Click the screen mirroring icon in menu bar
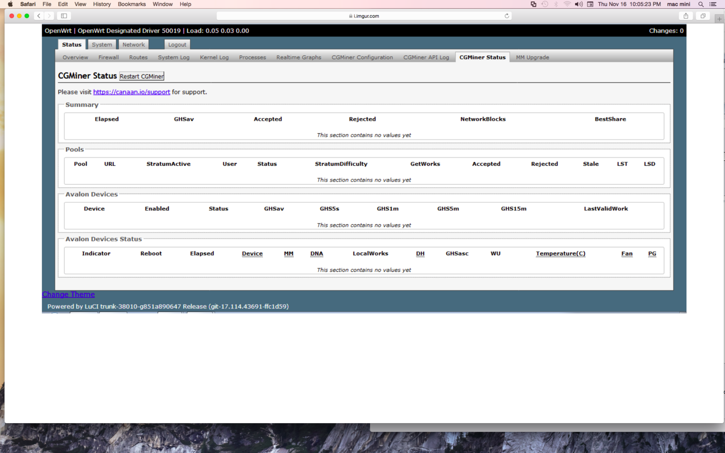This screenshot has width=725, height=453. point(533,4)
